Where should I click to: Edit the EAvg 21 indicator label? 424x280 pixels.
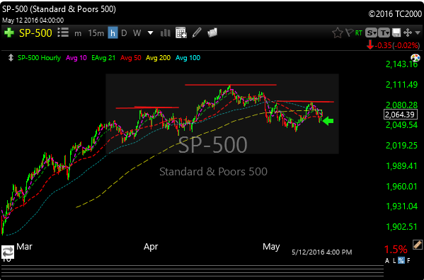click(103, 58)
